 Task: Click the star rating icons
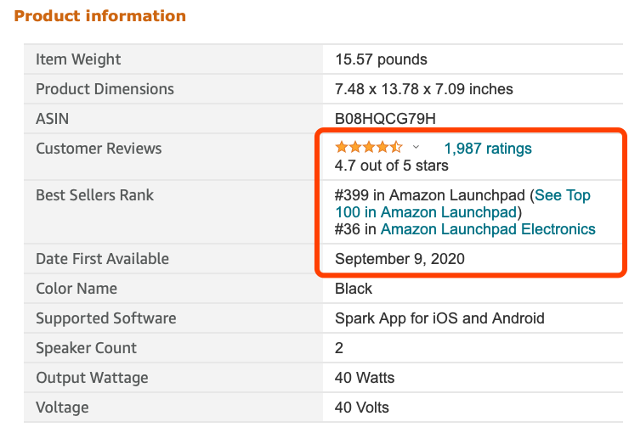click(369, 148)
